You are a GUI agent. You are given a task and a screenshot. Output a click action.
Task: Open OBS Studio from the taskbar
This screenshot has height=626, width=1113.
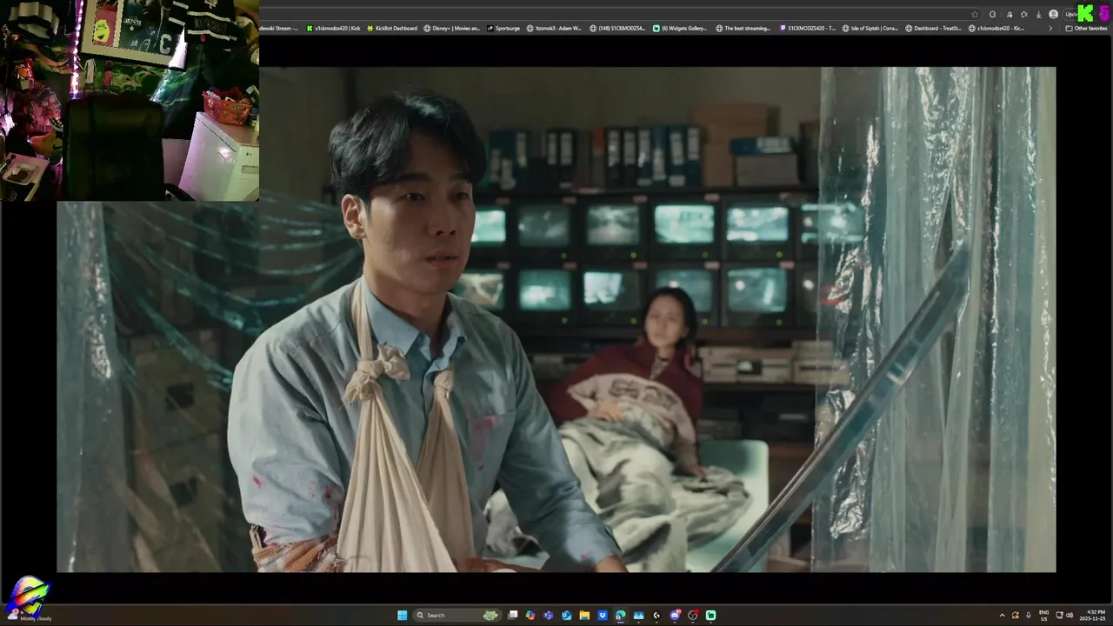(x=693, y=615)
